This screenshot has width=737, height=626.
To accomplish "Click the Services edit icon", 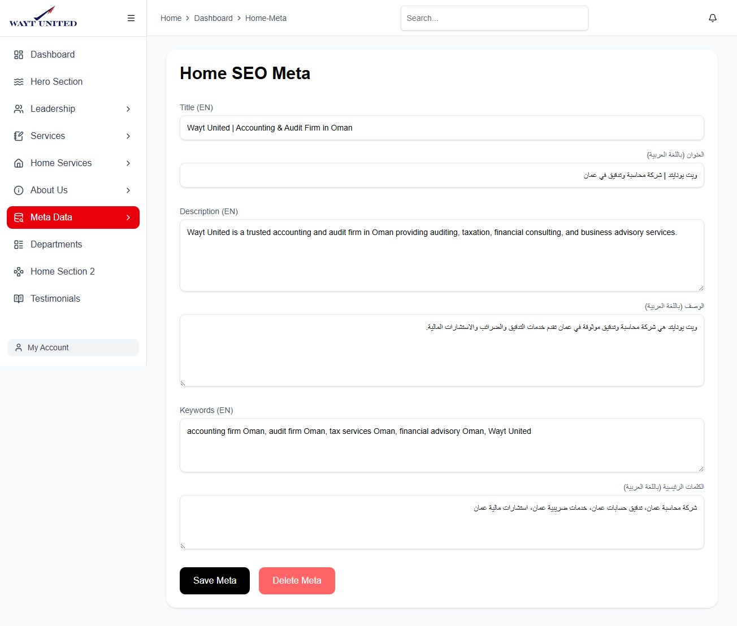I will [19, 136].
